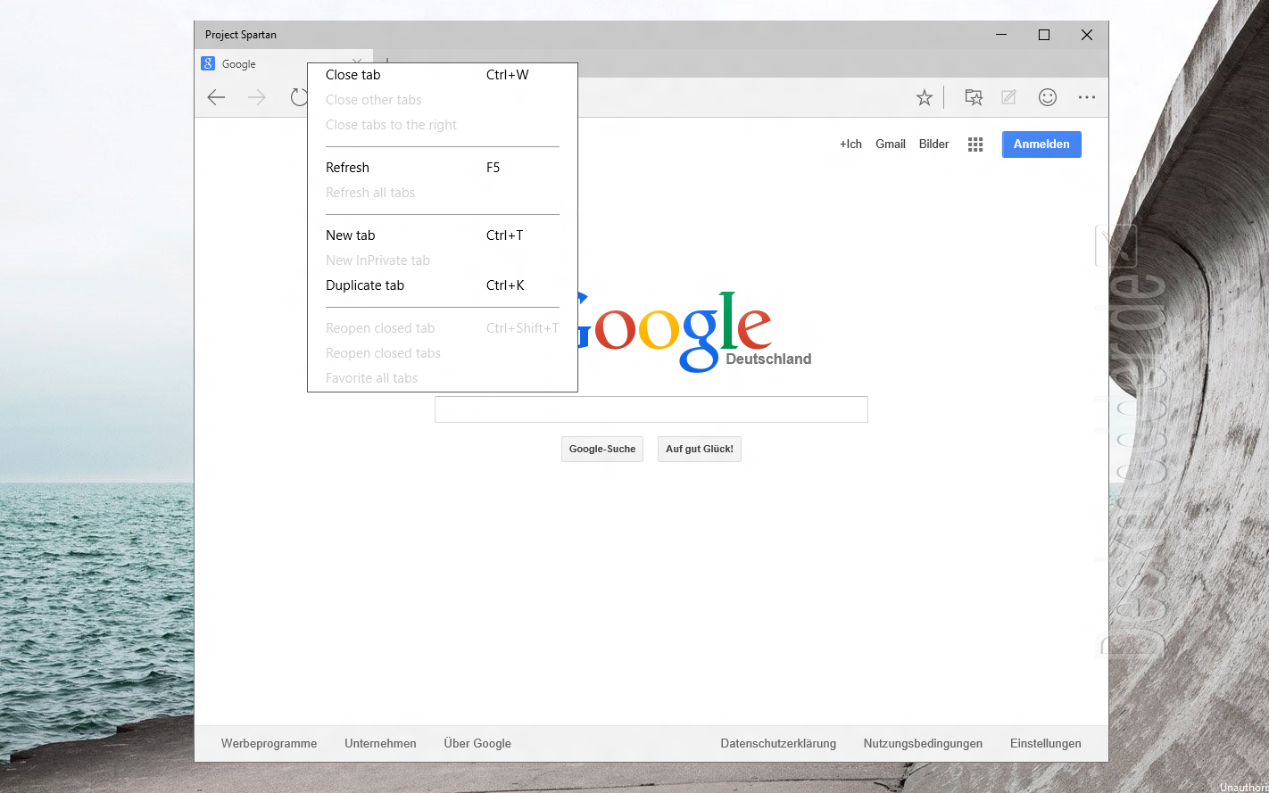Open the +Ich link

850,145
